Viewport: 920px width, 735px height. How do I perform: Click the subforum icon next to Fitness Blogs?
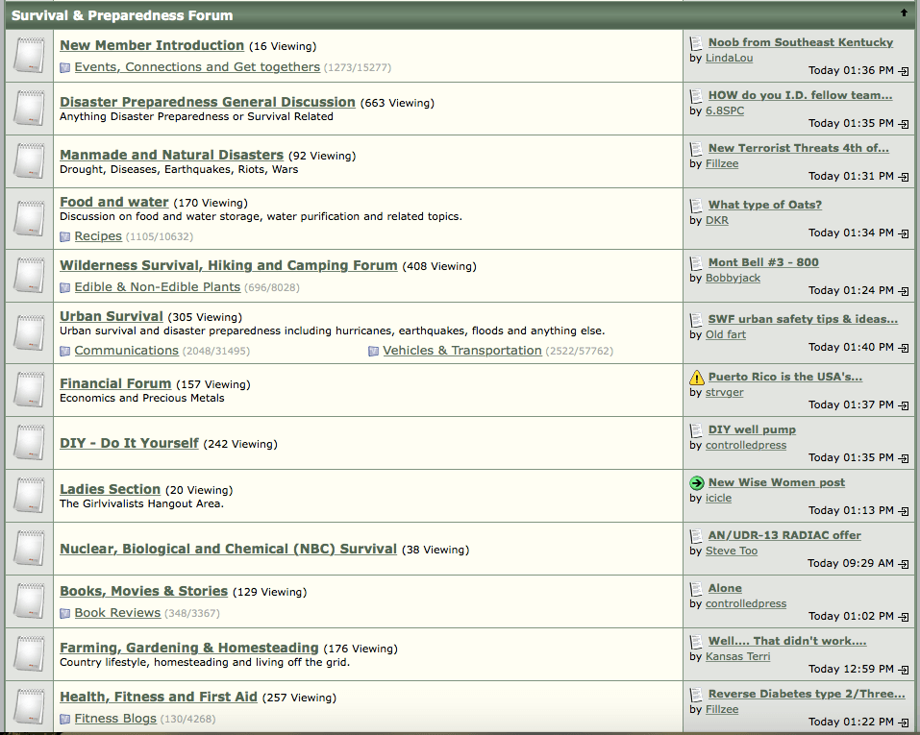coord(65,719)
